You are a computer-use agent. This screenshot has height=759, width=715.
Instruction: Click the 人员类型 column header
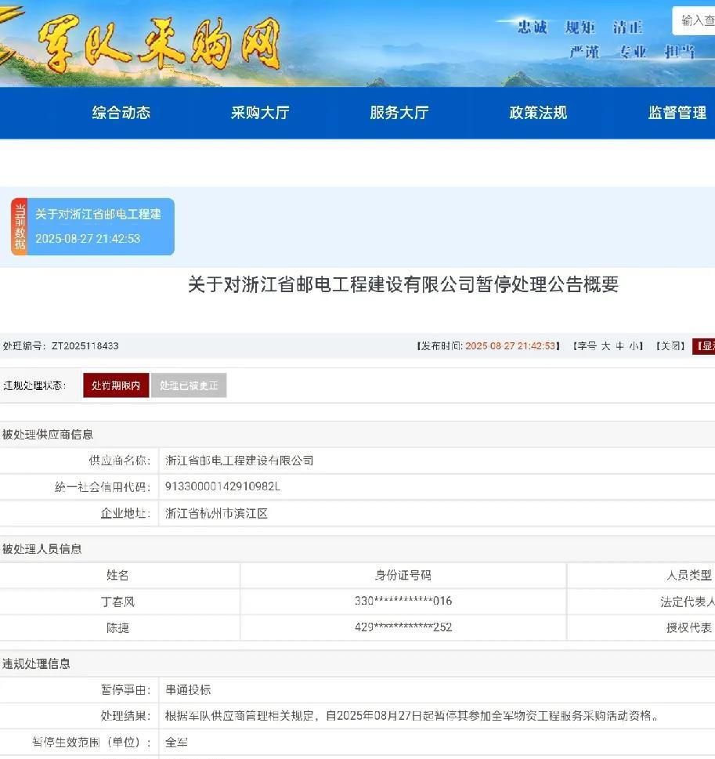coord(689,575)
